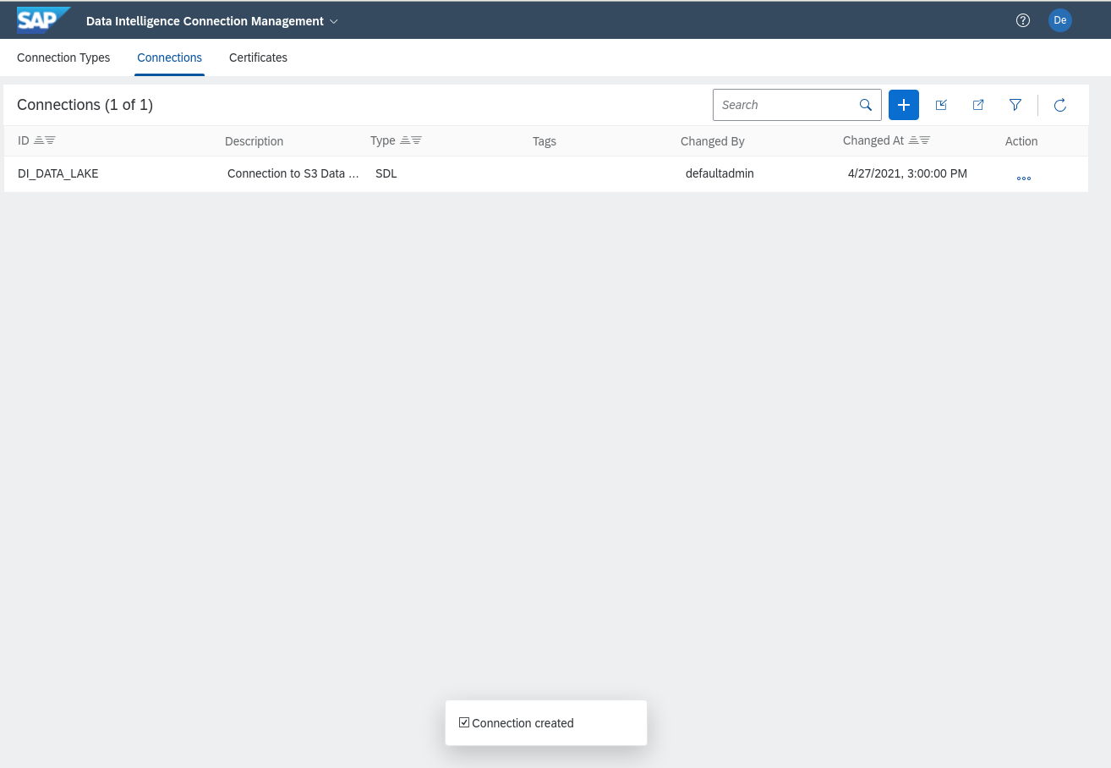Click the SDL type cell
This screenshot has height=768, width=1111.
tap(386, 173)
